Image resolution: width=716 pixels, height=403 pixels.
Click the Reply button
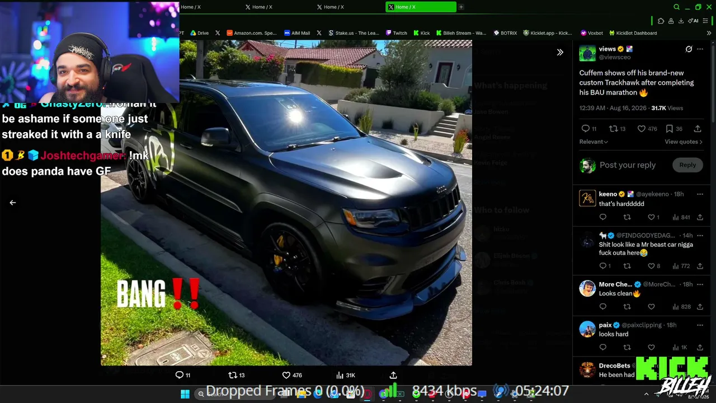point(687,165)
